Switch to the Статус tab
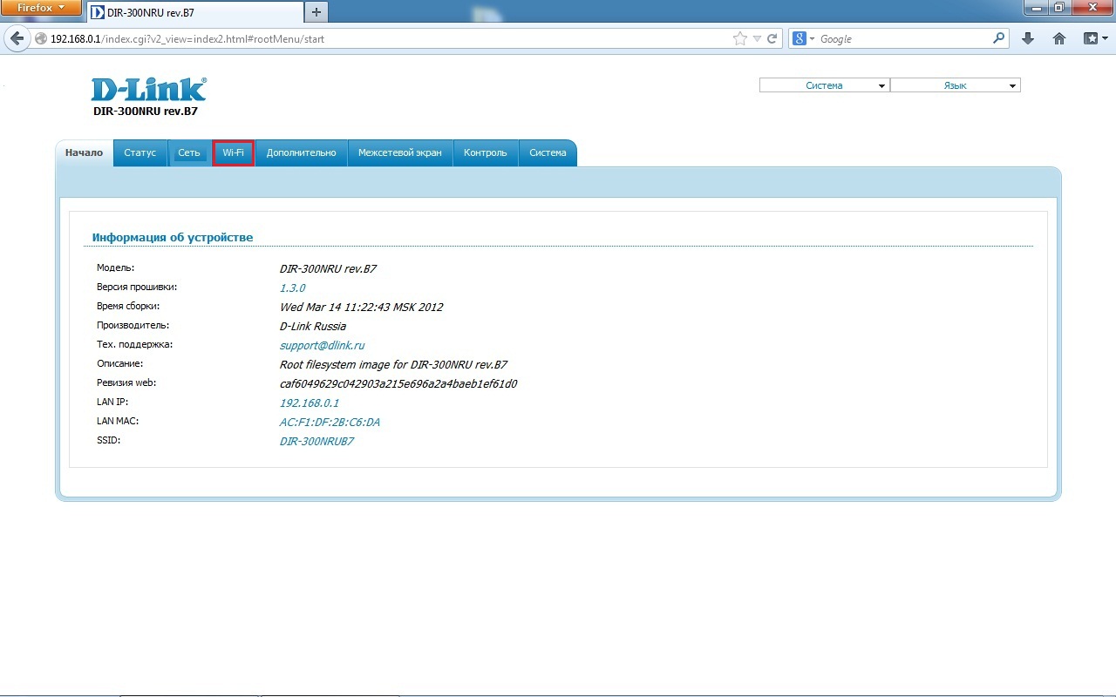The width and height of the screenshot is (1116, 697). 140,152
